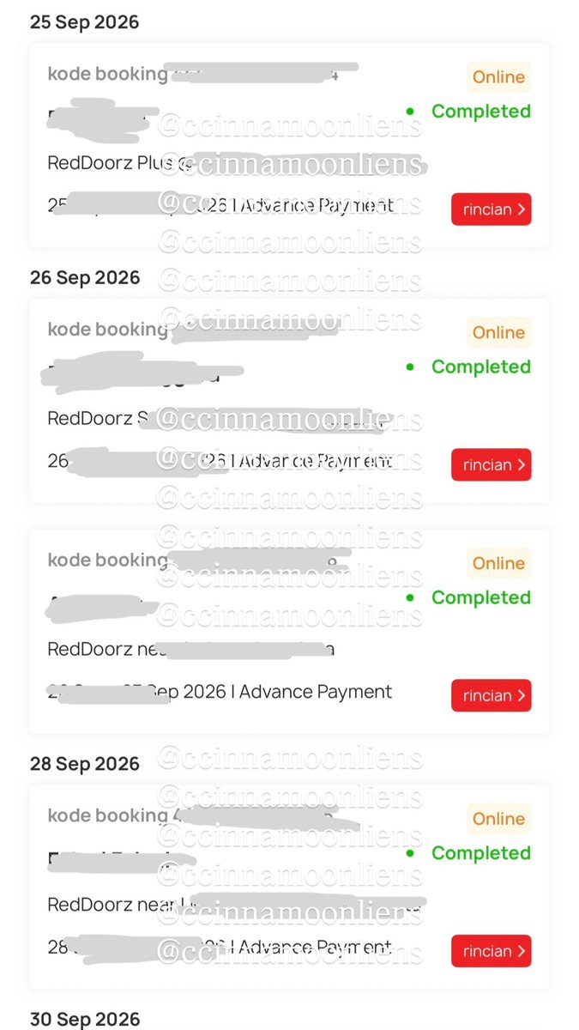
Task: Tap the Online badge on the 28 Sep booking
Action: point(498,819)
